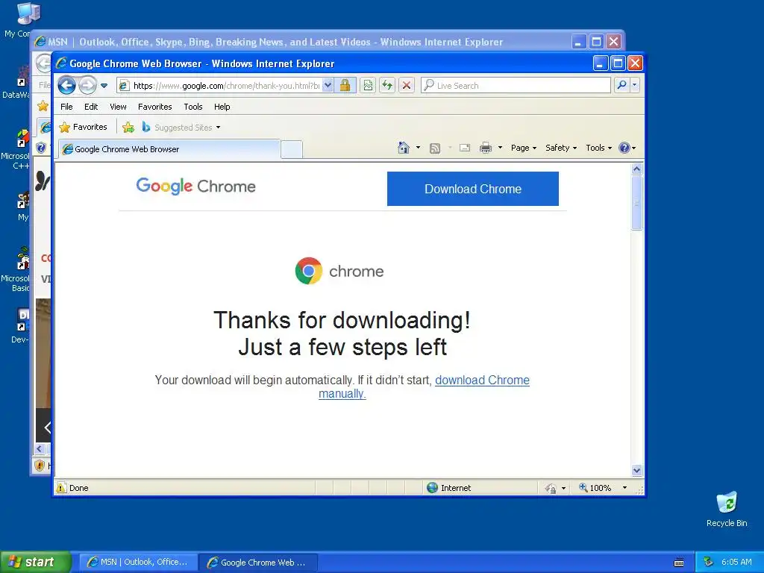
Task: Click the Google Chrome logo header
Action: [196, 186]
